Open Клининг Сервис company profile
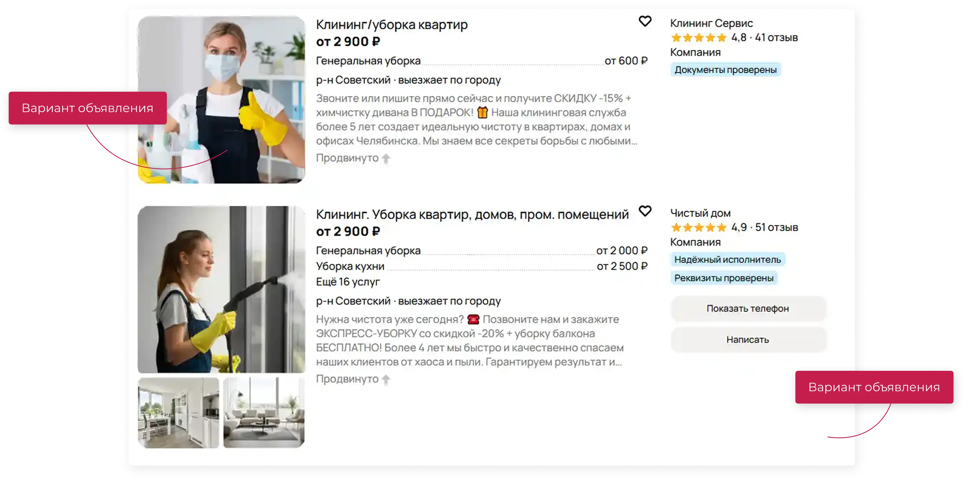Viewport: 965px width, 481px height. coord(711,23)
